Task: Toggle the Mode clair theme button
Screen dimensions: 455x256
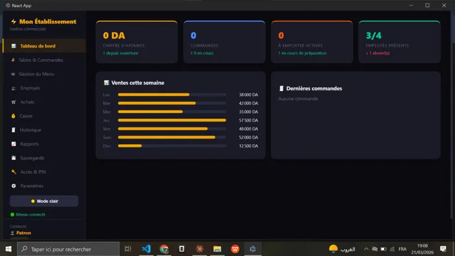Action: (x=44, y=201)
